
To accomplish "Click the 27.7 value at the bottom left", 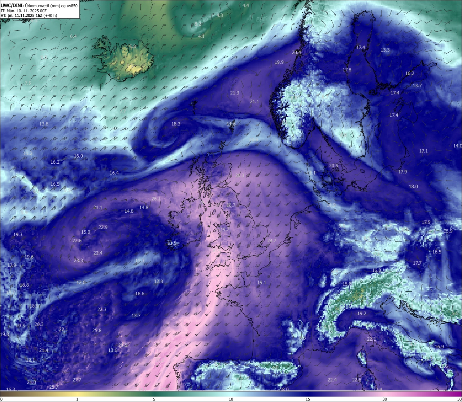I will tap(77, 380).
